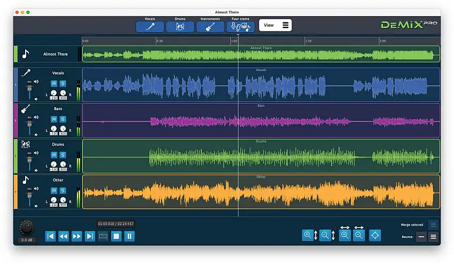Image resolution: width=454 pixels, height=264 pixels.
Task: Mute the Bass track
Action: [x=54, y=119]
